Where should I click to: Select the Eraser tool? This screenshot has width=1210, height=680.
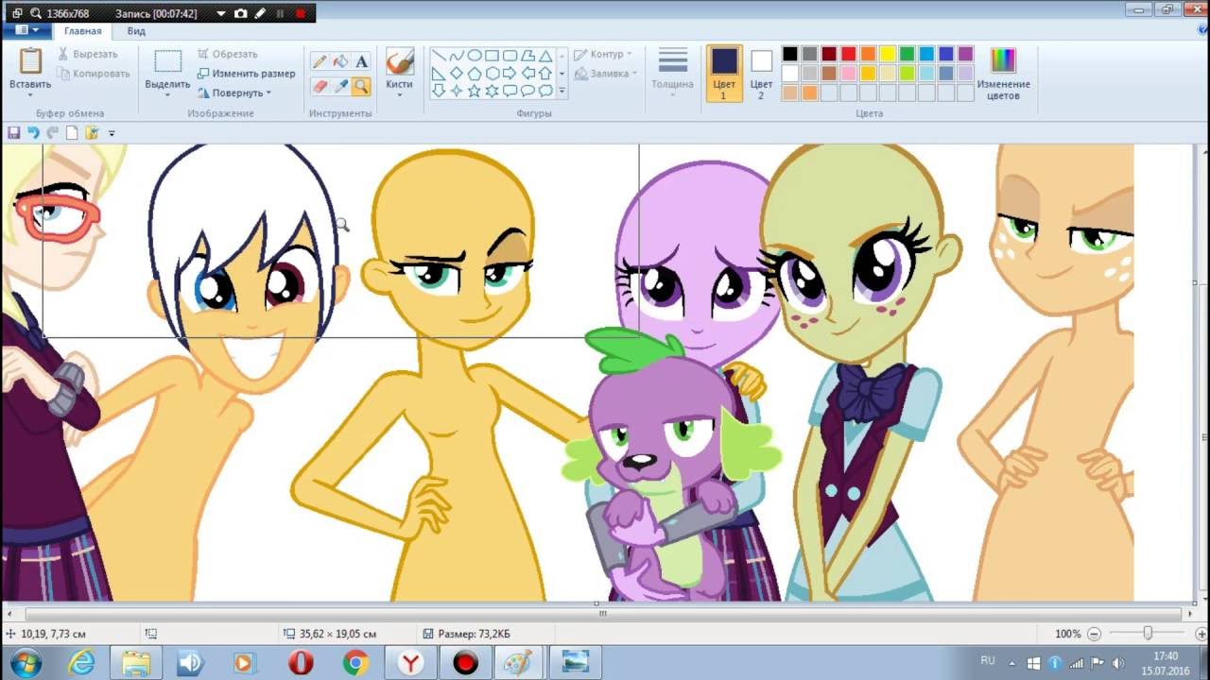(x=320, y=86)
